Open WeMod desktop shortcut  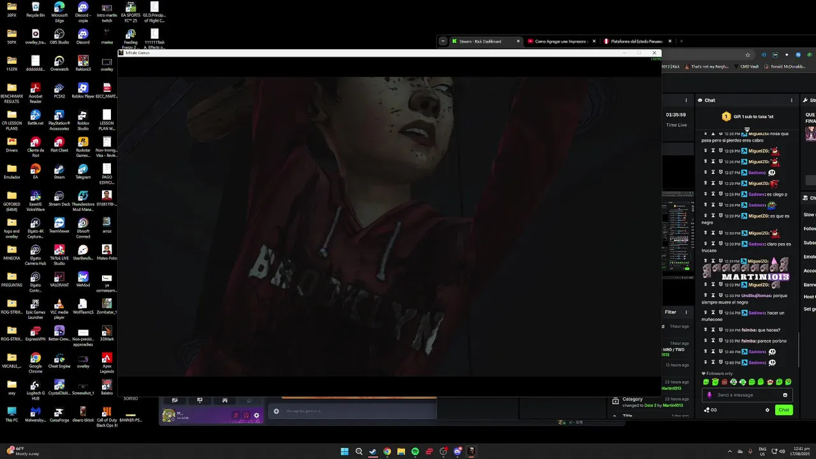[x=83, y=279]
